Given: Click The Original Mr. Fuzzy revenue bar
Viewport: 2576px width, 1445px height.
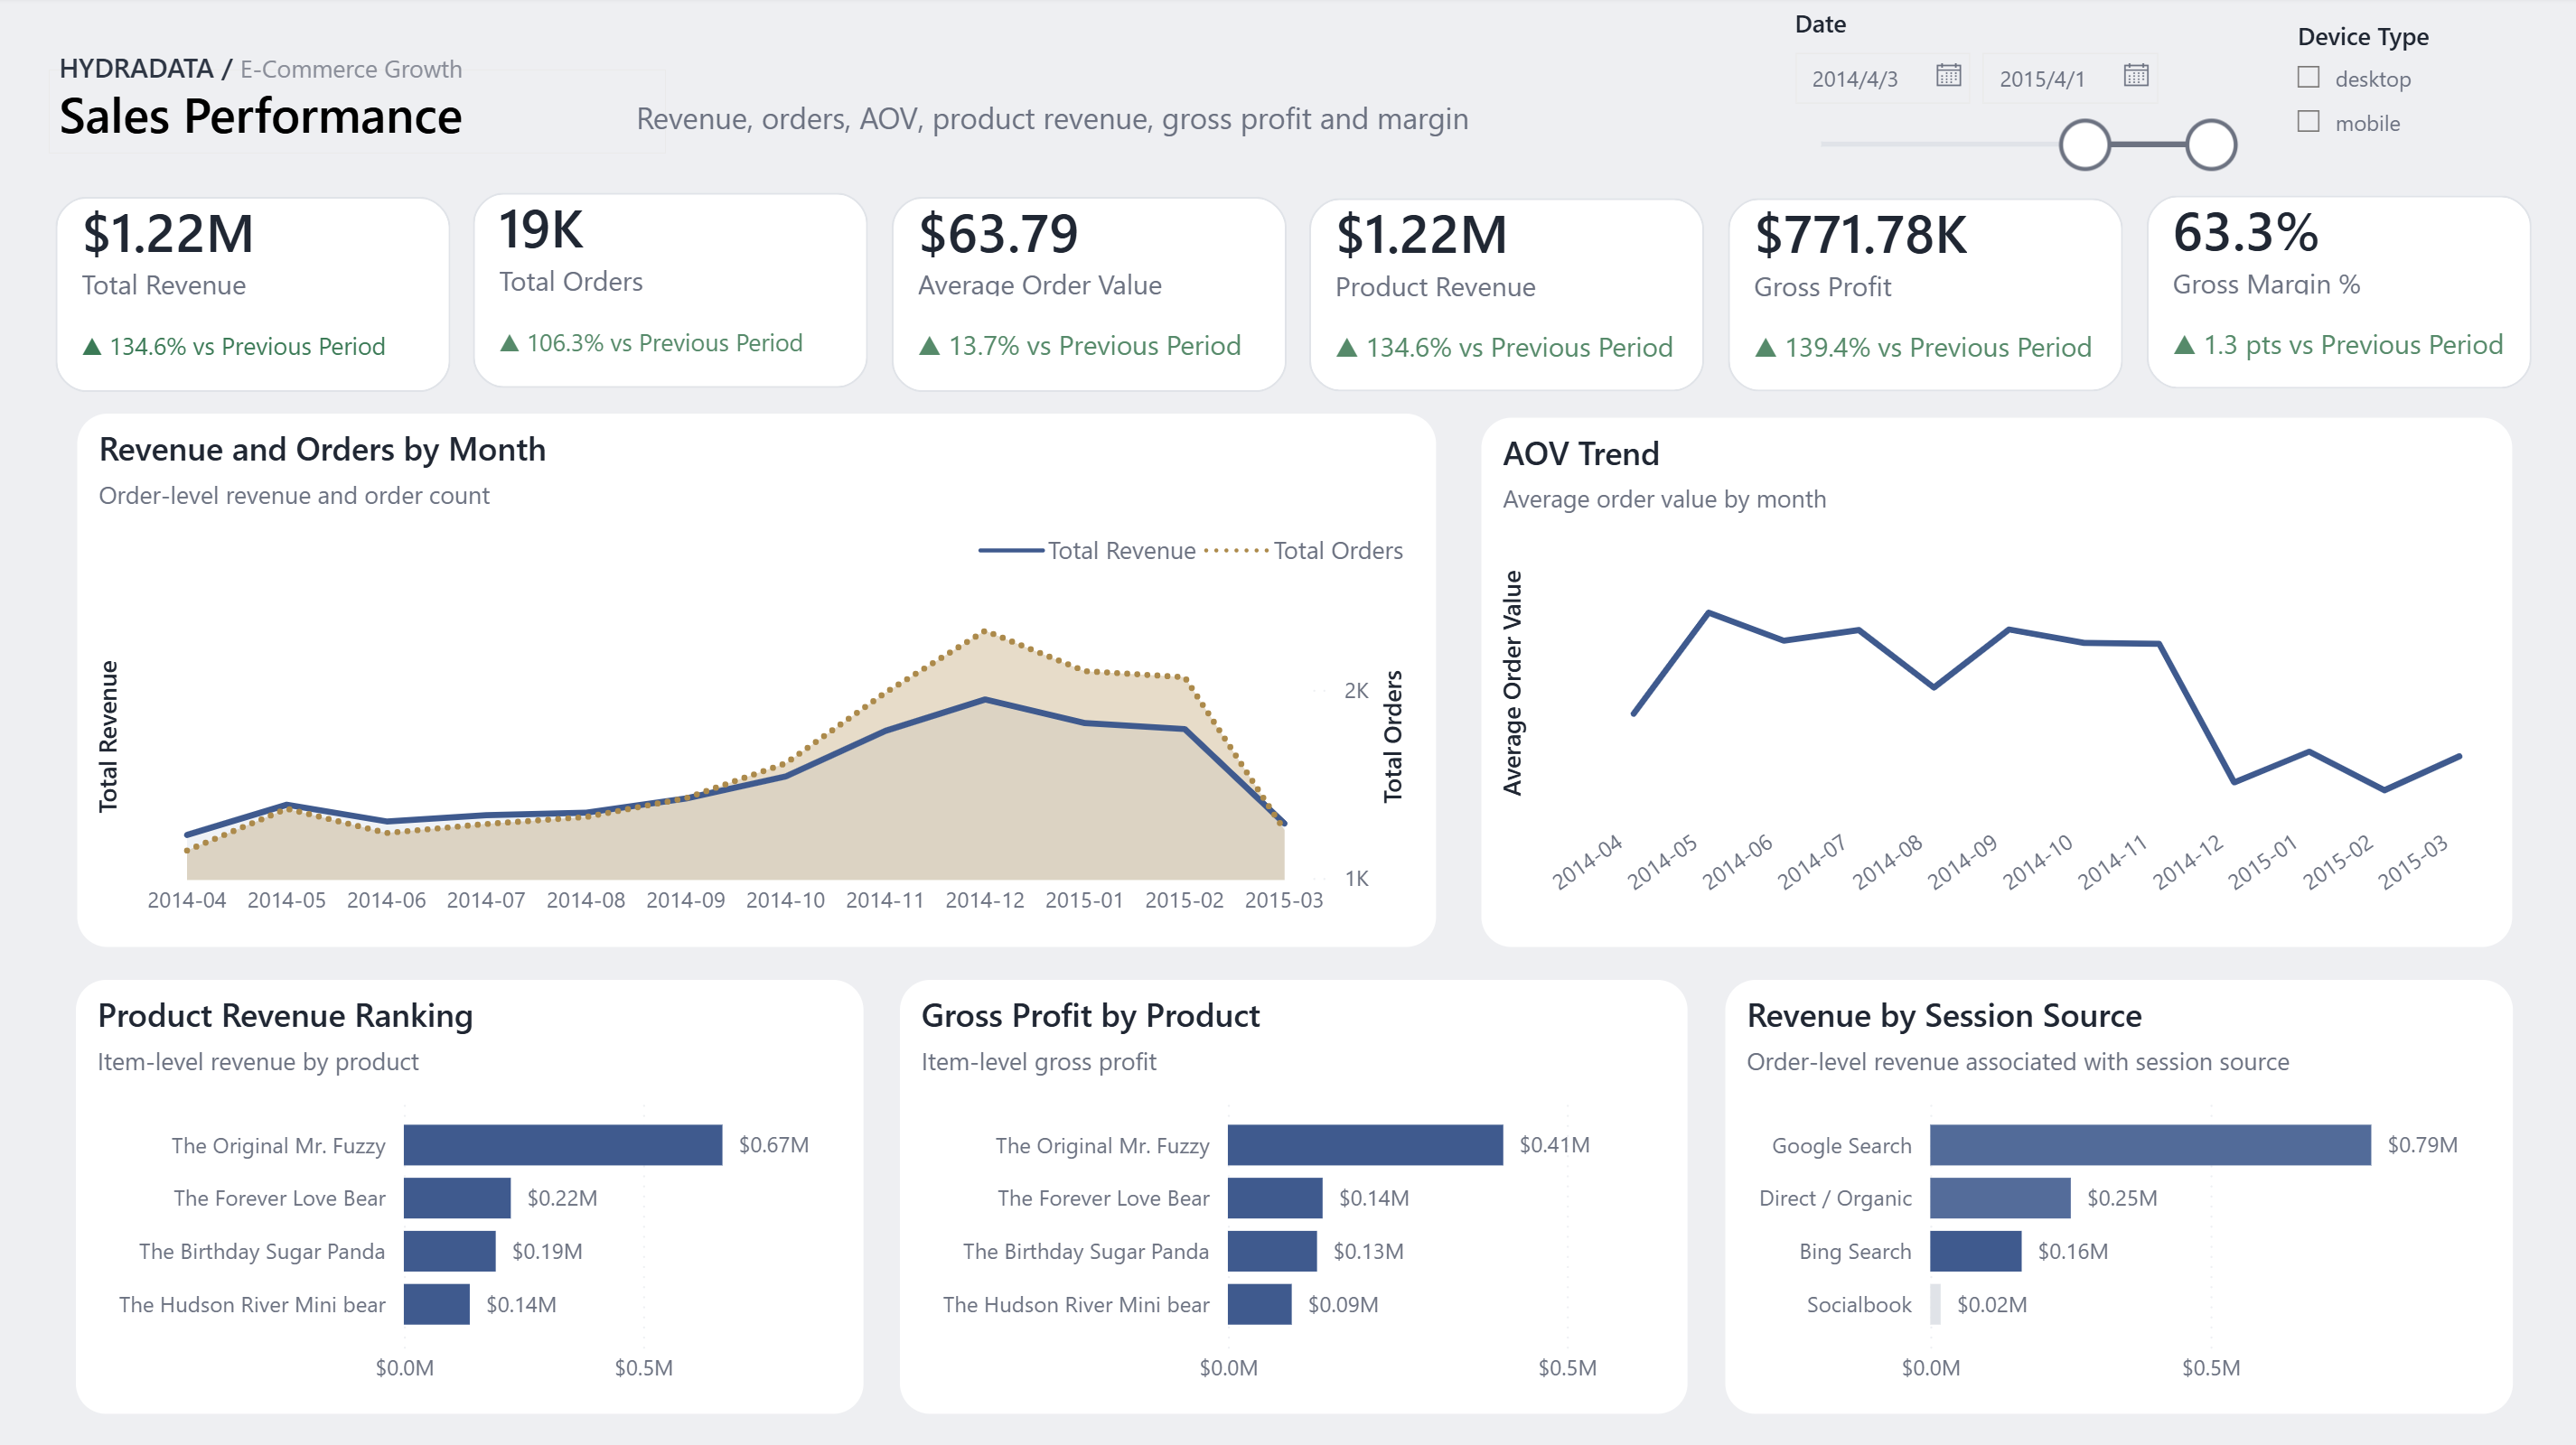Looking at the screenshot, I should point(563,1145).
